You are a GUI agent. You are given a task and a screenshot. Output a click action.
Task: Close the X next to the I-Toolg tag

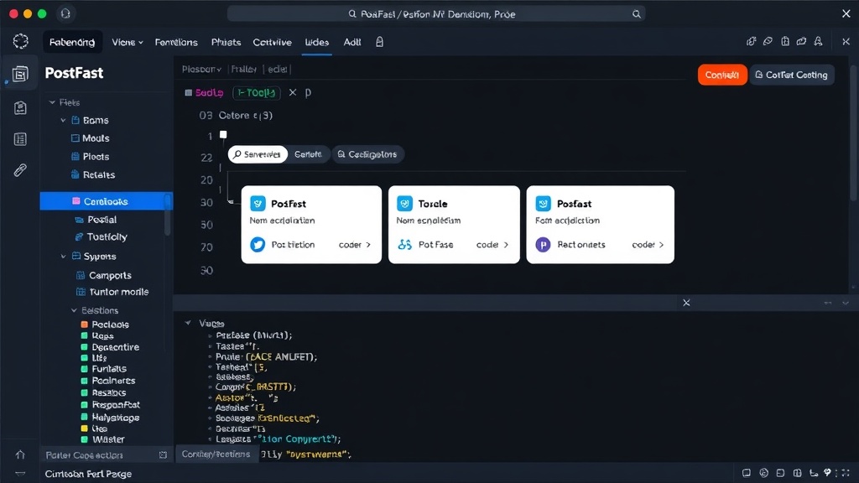(x=293, y=92)
